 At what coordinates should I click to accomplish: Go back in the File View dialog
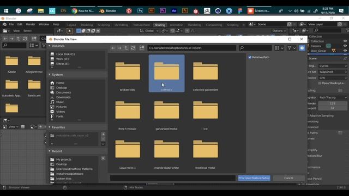[x=113, y=48]
